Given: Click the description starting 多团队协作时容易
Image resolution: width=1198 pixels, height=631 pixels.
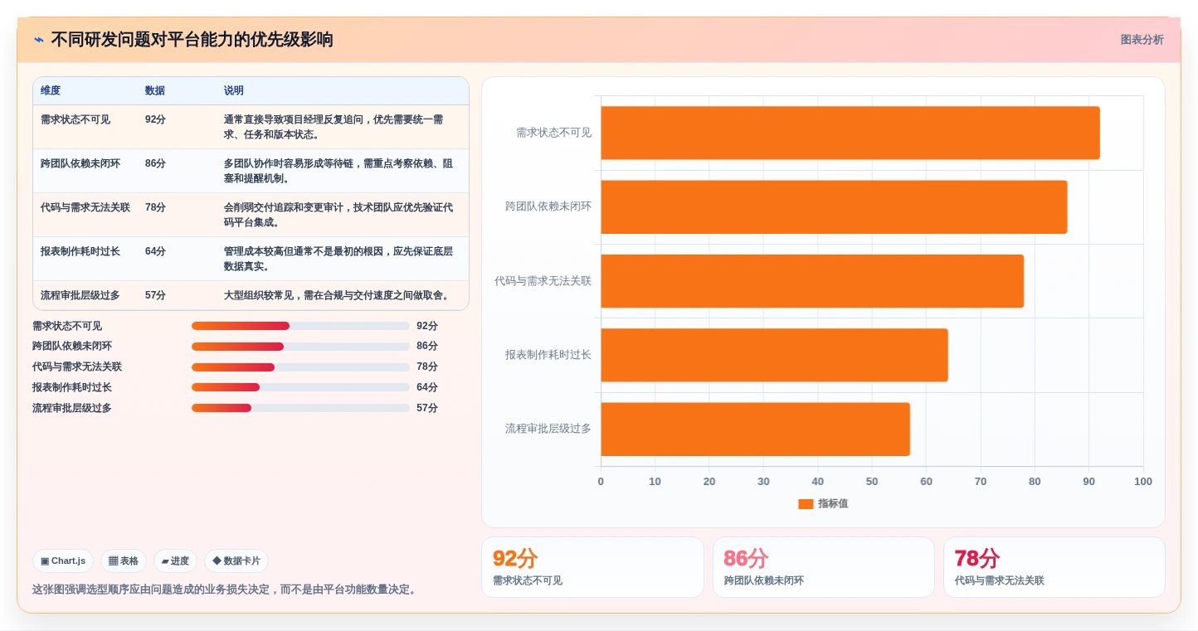Looking at the screenshot, I should [339, 171].
